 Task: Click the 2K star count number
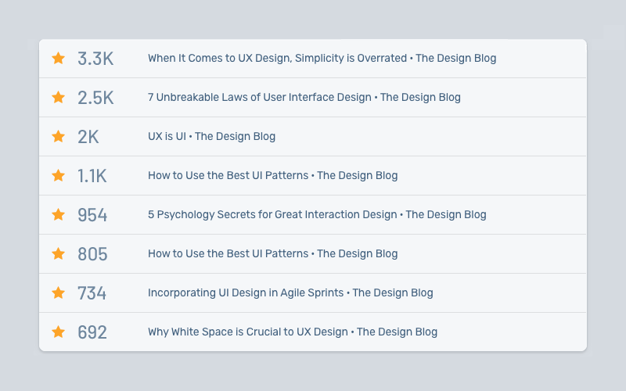tap(88, 136)
